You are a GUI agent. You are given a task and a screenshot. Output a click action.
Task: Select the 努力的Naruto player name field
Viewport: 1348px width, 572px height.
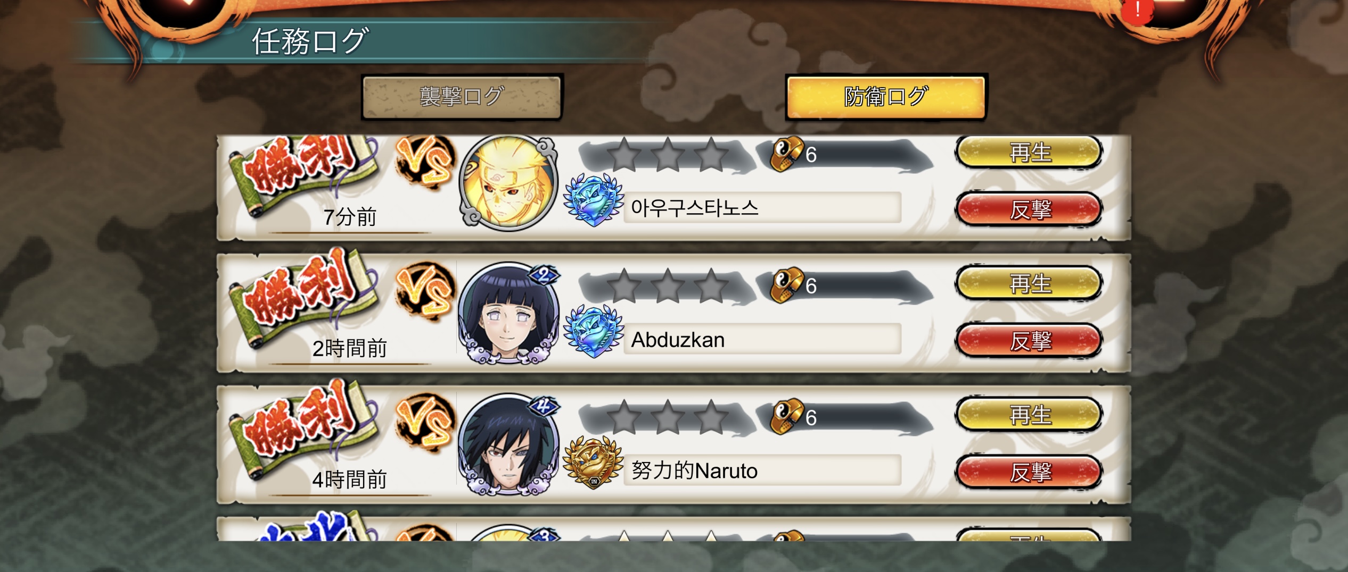(762, 470)
